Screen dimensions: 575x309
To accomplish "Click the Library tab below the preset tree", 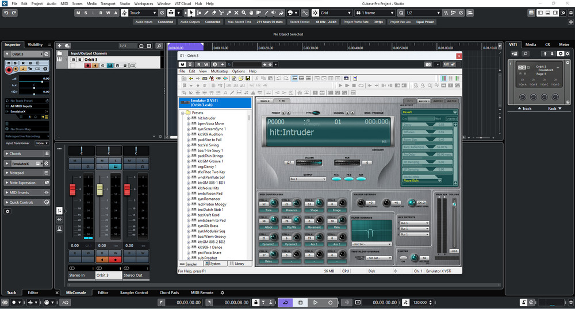I will click(239, 264).
